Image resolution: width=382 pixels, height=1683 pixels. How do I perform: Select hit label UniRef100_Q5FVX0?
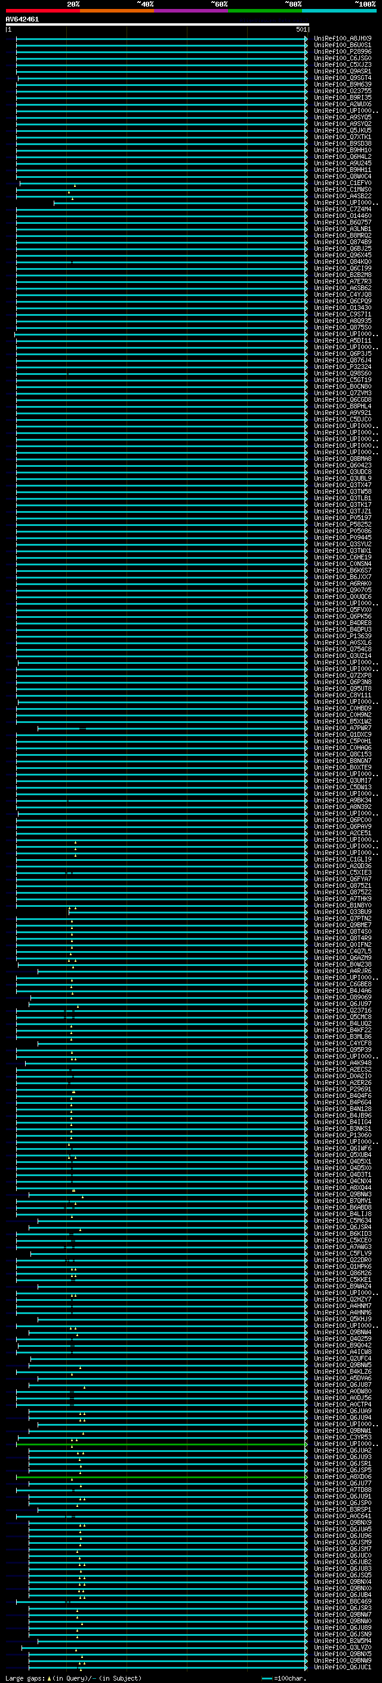point(343,610)
